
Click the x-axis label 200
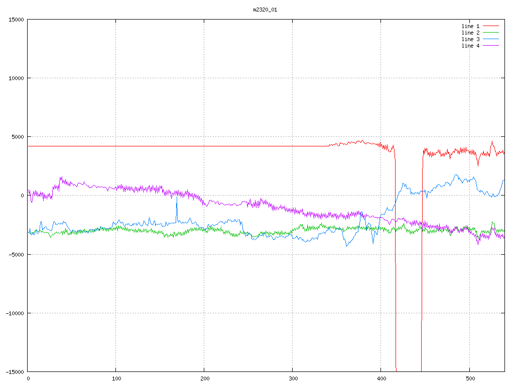205,379
